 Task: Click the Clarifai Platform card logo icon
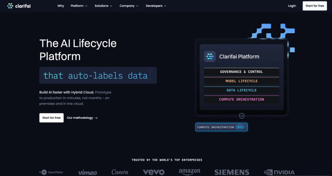tap(210, 56)
